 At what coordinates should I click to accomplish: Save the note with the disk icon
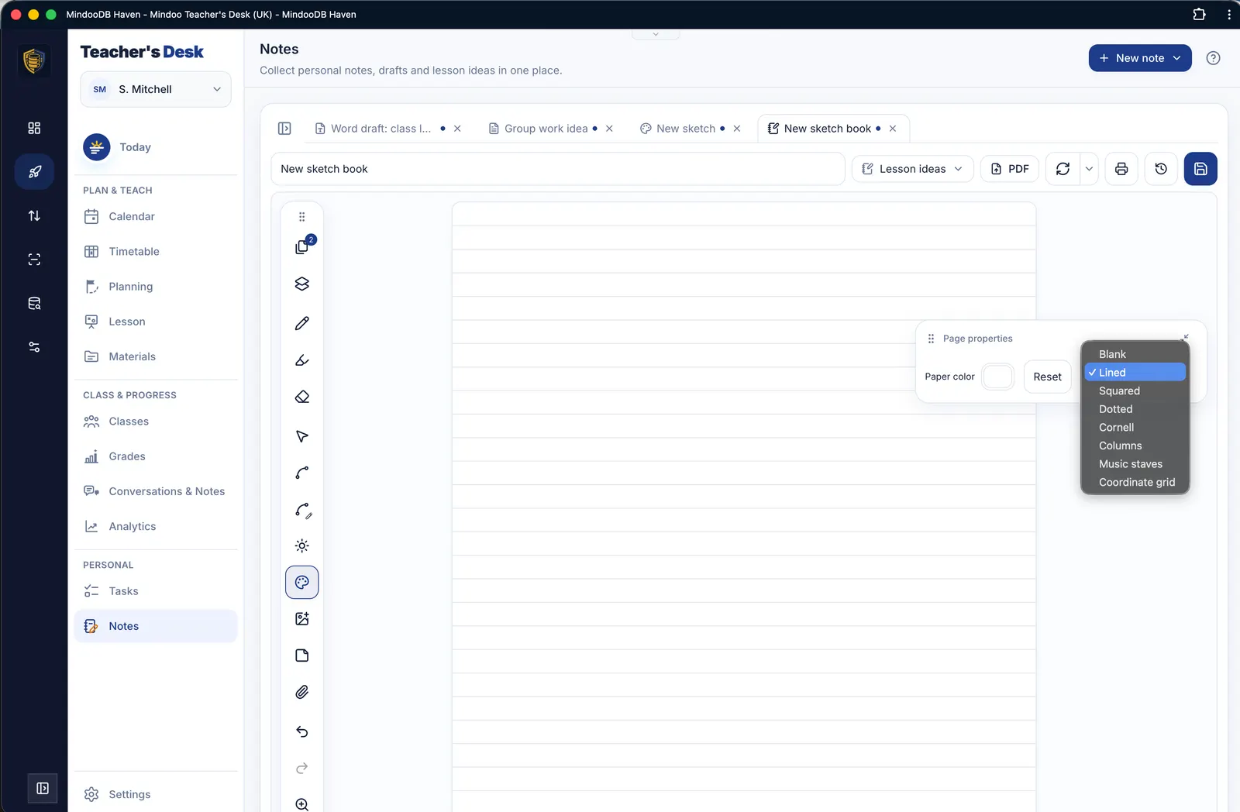pyautogui.click(x=1200, y=169)
